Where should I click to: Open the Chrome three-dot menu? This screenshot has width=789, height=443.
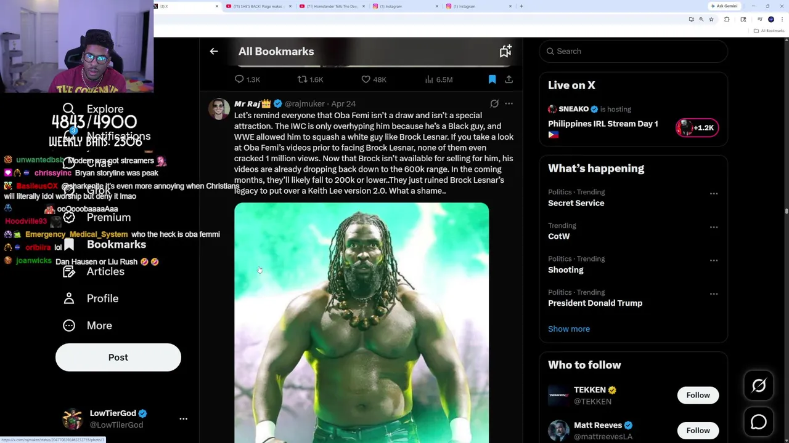(782, 20)
